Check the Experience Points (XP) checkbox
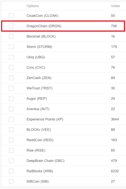The height and width of the screenshot is (189, 126). tap(11, 119)
